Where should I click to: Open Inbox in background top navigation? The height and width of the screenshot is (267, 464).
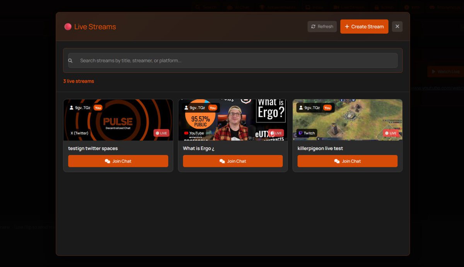[315, 7]
